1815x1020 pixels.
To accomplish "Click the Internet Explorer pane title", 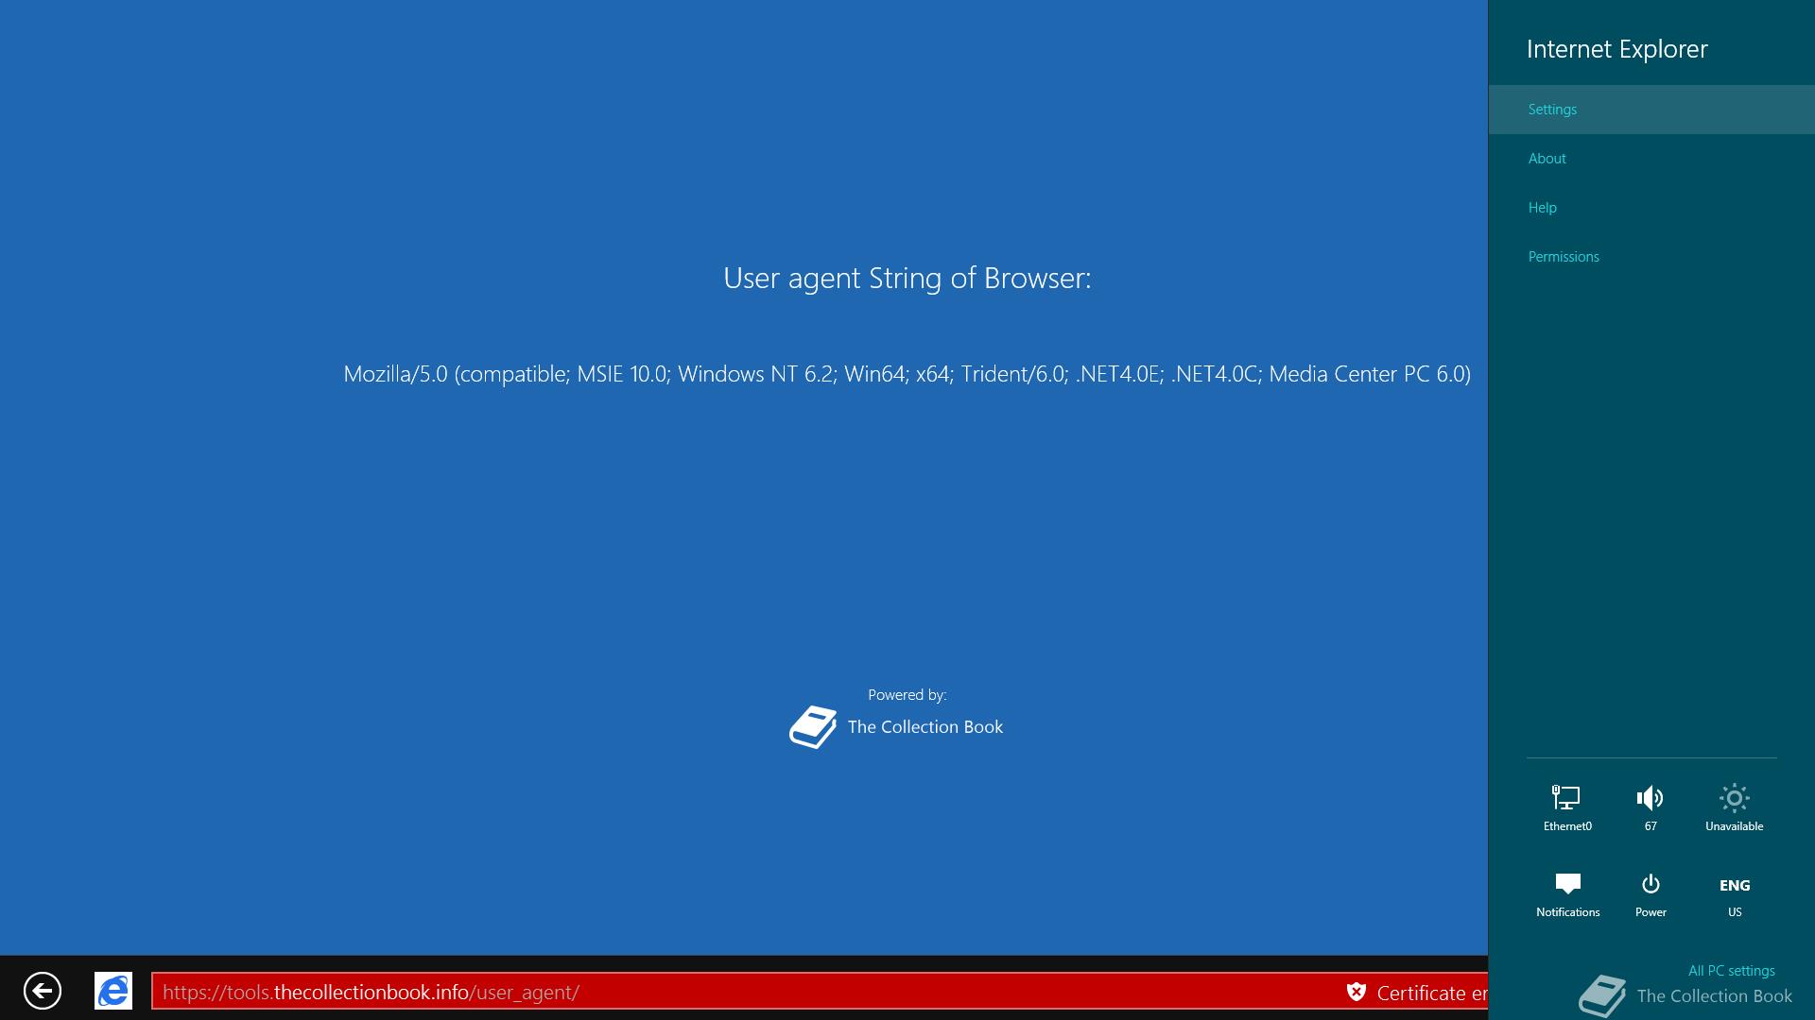I will (1616, 49).
